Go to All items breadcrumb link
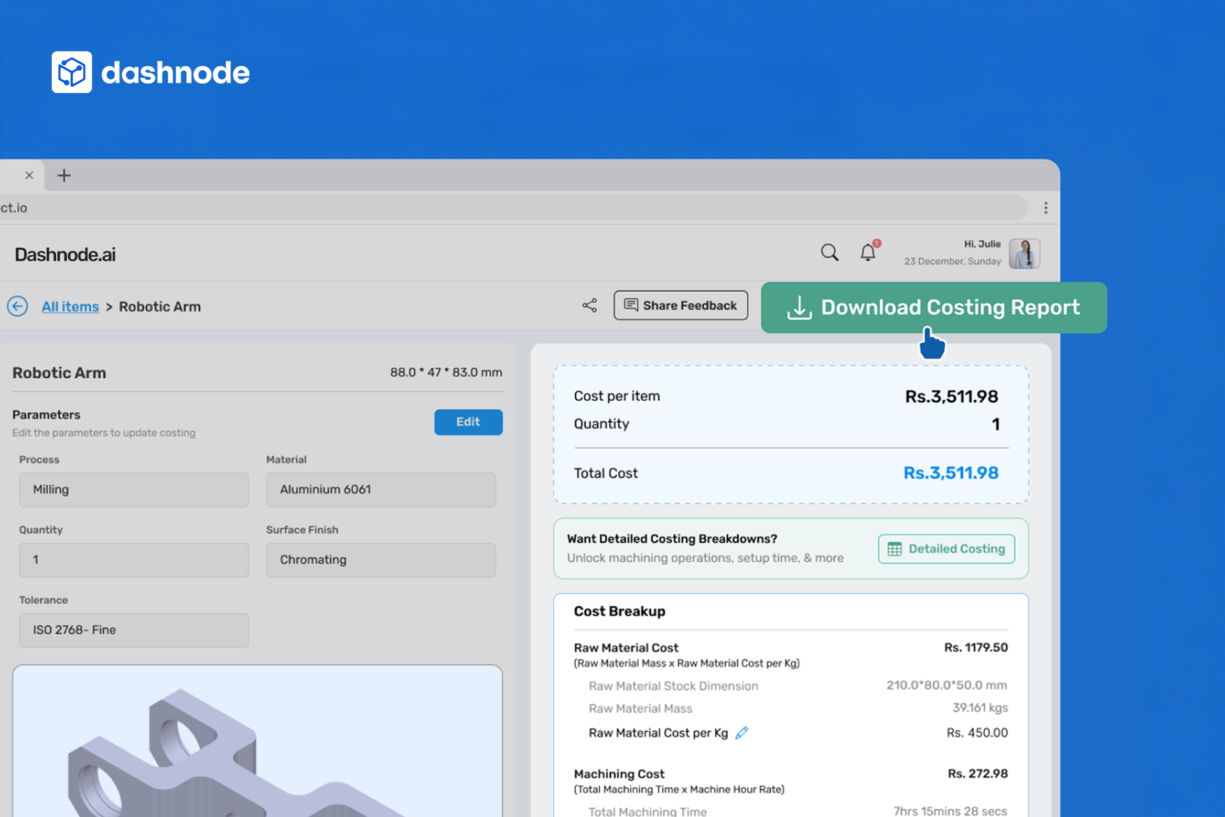This screenshot has width=1225, height=817. click(70, 307)
